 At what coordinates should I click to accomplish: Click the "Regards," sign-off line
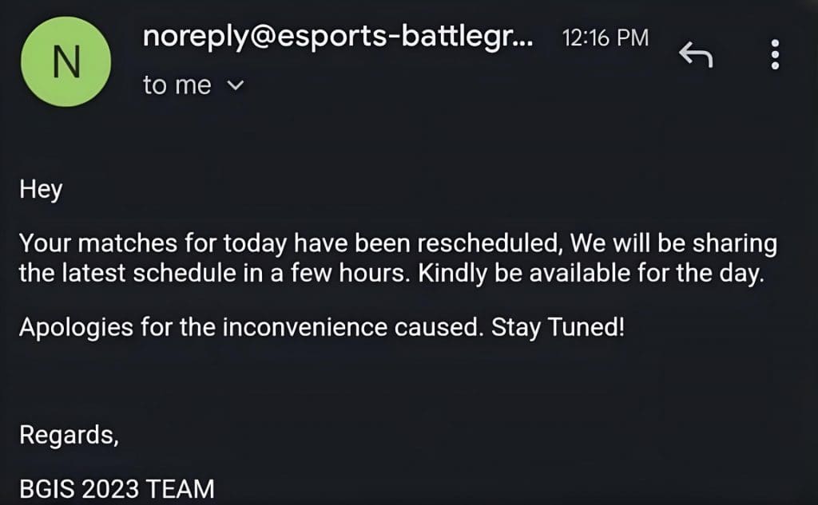click(x=69, y=436)
